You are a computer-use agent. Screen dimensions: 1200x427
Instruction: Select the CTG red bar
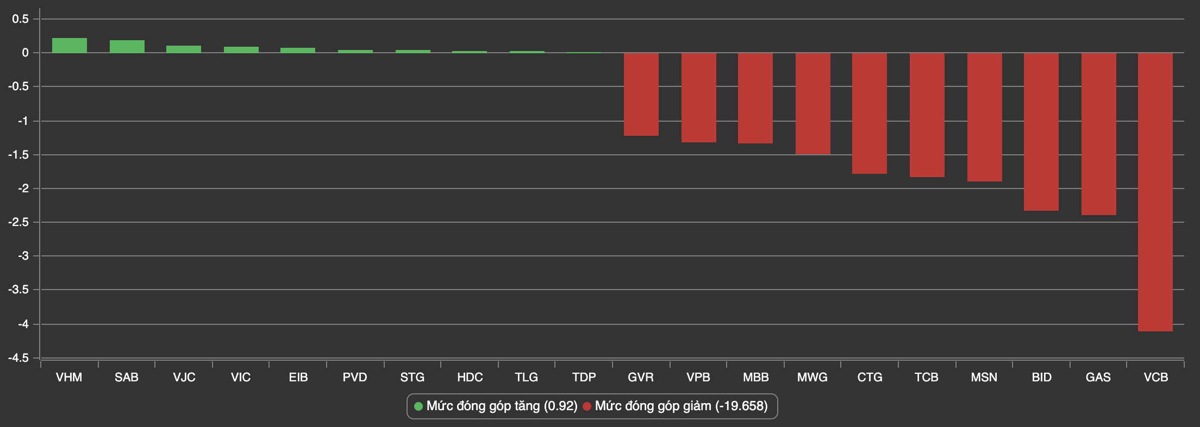870,114
